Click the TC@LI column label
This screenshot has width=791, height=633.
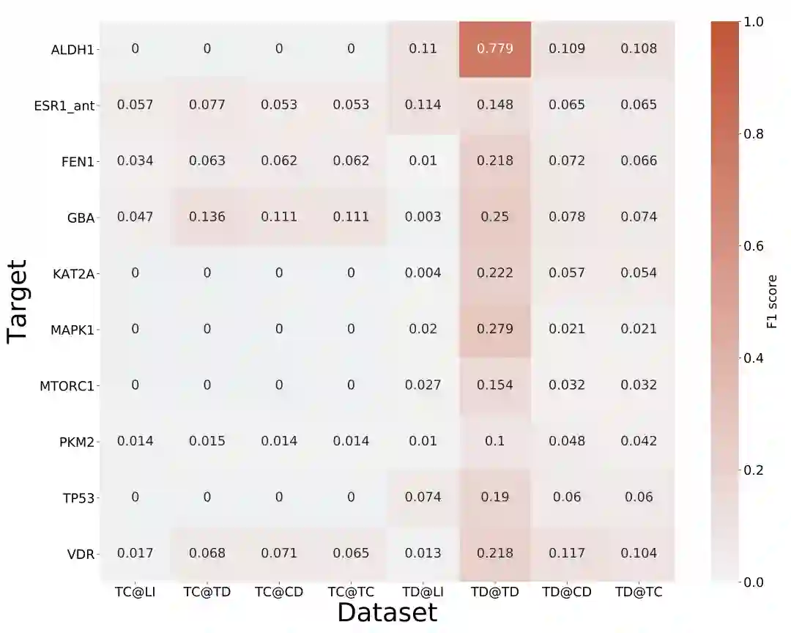tap(135, 592)
